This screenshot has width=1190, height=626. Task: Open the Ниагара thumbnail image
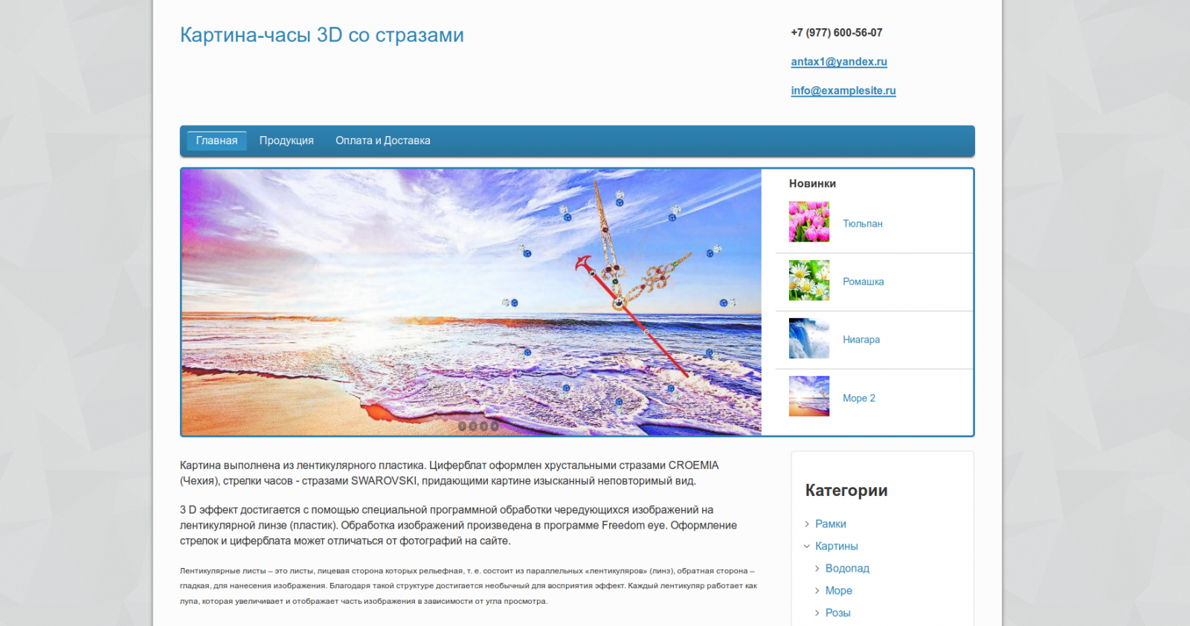tap(809, 338)
